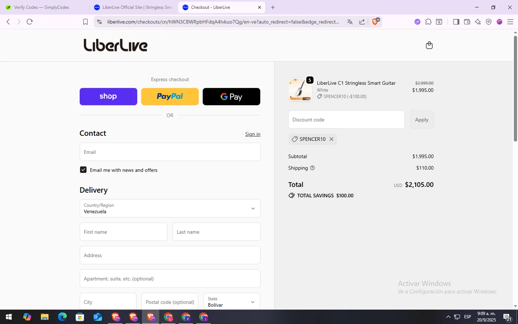Click the Address input field
Viewport: 518px width, 324px height.
click(x=170, y=255)
